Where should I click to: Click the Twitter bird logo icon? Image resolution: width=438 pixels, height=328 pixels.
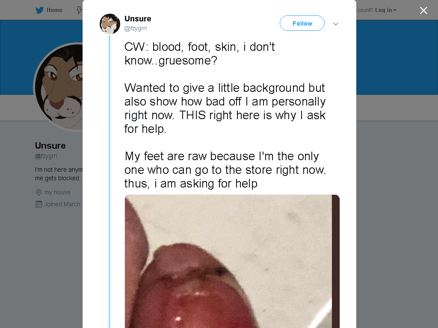39,10
